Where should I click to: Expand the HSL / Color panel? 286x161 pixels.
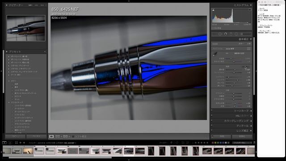(x=251, y=116)
